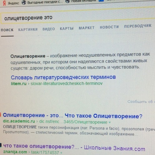Viewport: 155px width, 155px height.
Task: Open the Карты tab
Action: pos(67,28)
